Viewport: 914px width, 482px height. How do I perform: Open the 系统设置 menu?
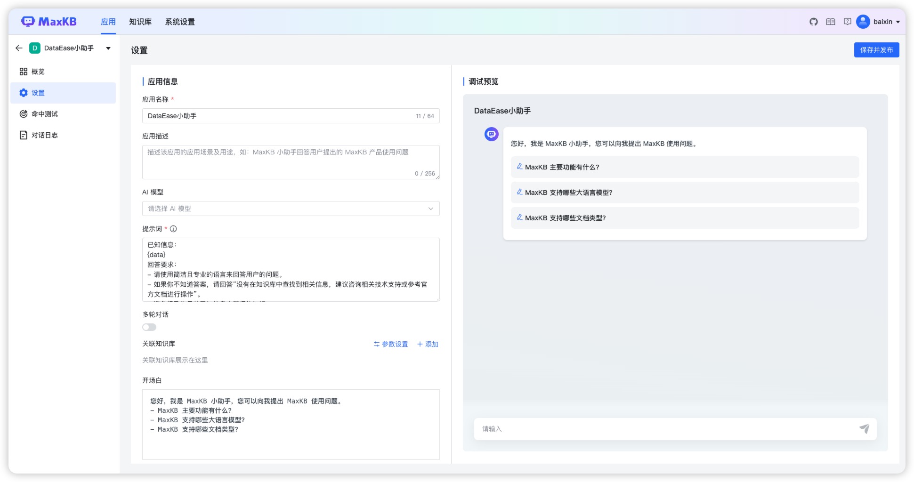(180, 21)
